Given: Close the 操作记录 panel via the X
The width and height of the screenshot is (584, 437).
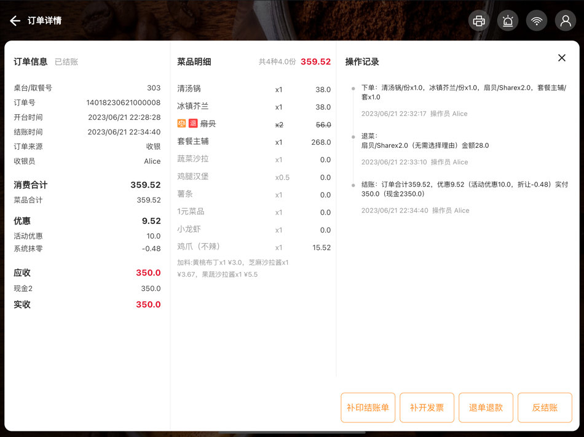Looking at the screenshot, I should pos(561,58).
